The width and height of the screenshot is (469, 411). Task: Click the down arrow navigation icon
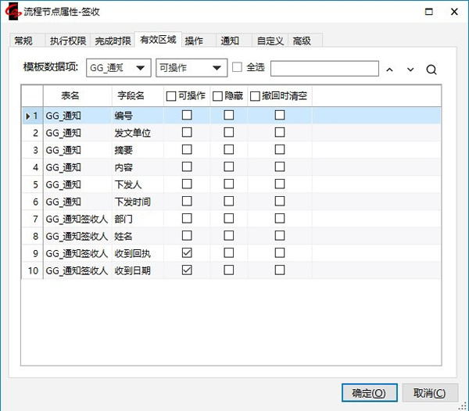coord(410,69)
